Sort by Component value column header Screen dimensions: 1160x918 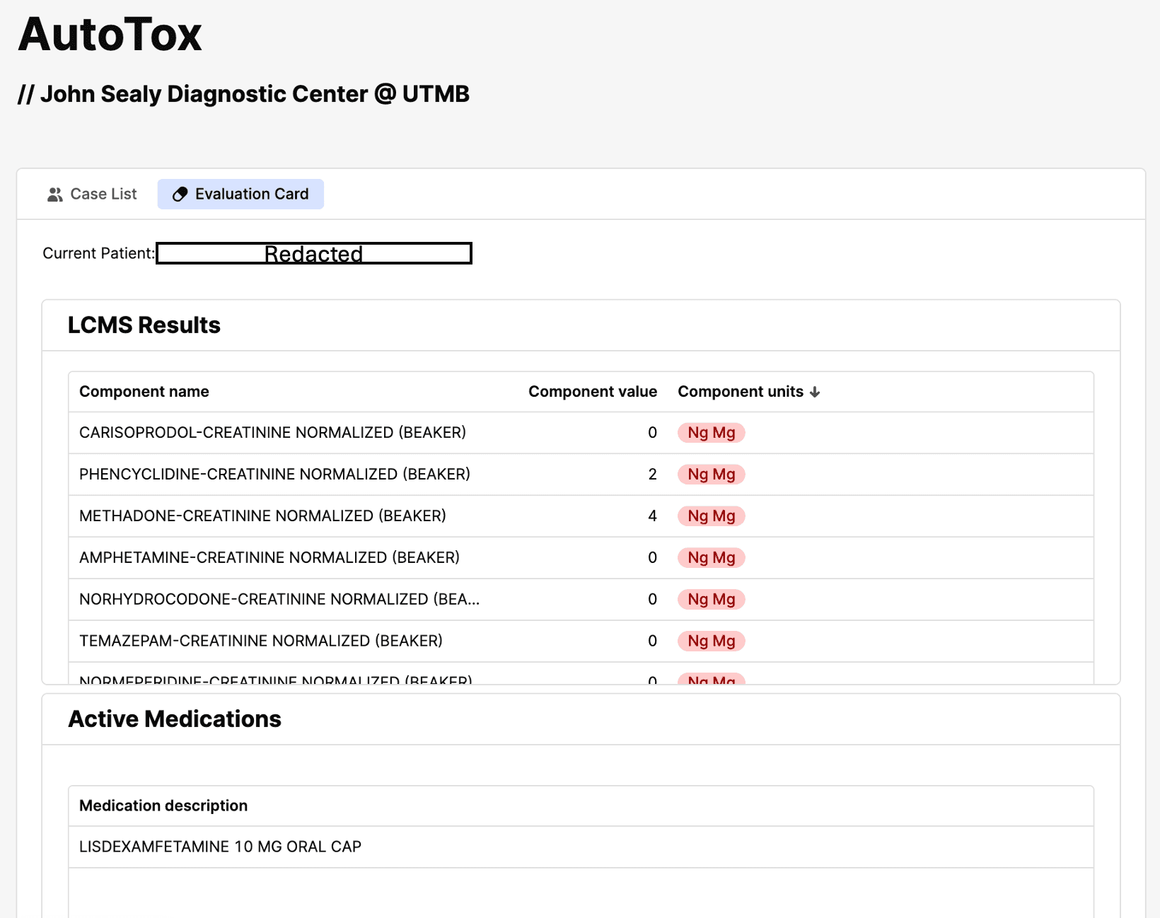592,392
